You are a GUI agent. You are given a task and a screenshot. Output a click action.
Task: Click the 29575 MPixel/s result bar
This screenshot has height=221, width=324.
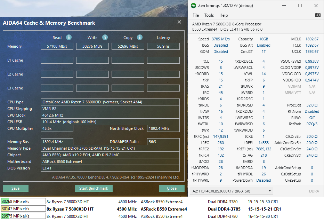tap(23, 216)
